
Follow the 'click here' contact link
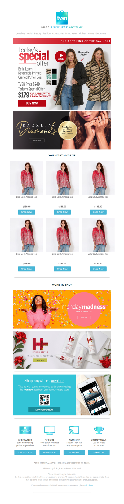(x=89, y=485)
